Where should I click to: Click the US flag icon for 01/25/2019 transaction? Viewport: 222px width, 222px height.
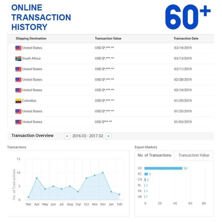tap(18, 111)
